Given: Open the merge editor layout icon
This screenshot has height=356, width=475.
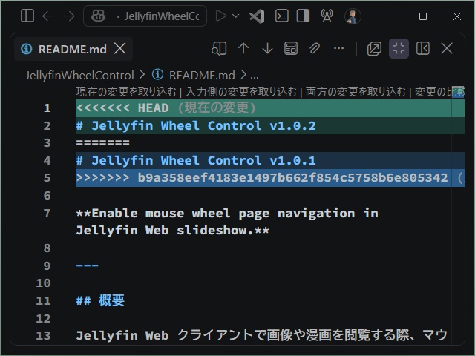Looking at the screenshot, I should (x=291, y=48).
